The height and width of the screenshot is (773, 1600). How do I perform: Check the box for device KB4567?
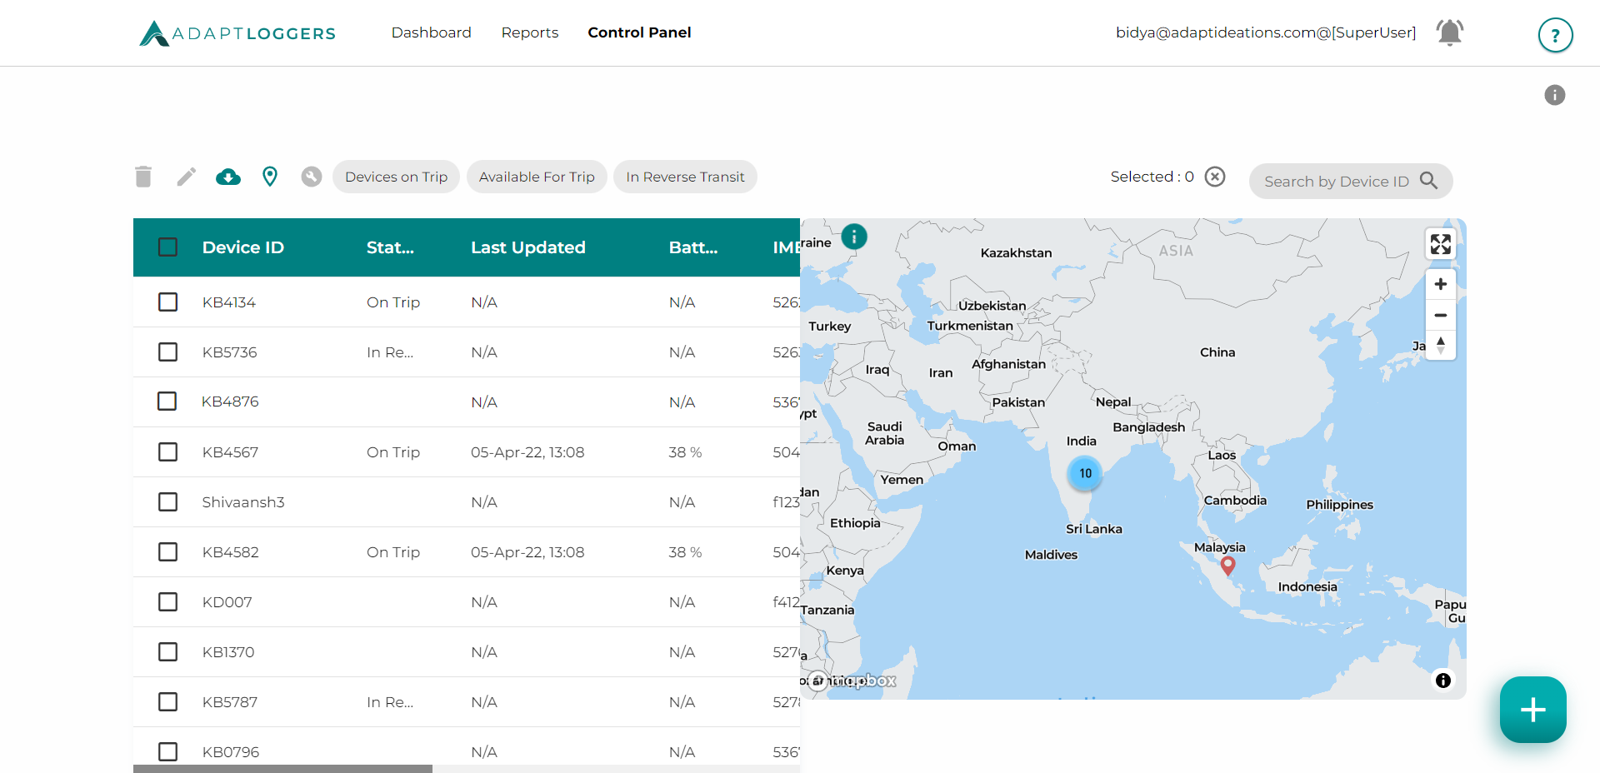167,451
